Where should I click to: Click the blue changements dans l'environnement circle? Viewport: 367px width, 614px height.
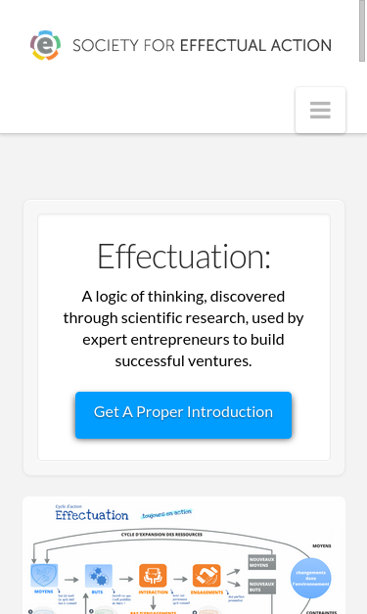tap(310, 578)
